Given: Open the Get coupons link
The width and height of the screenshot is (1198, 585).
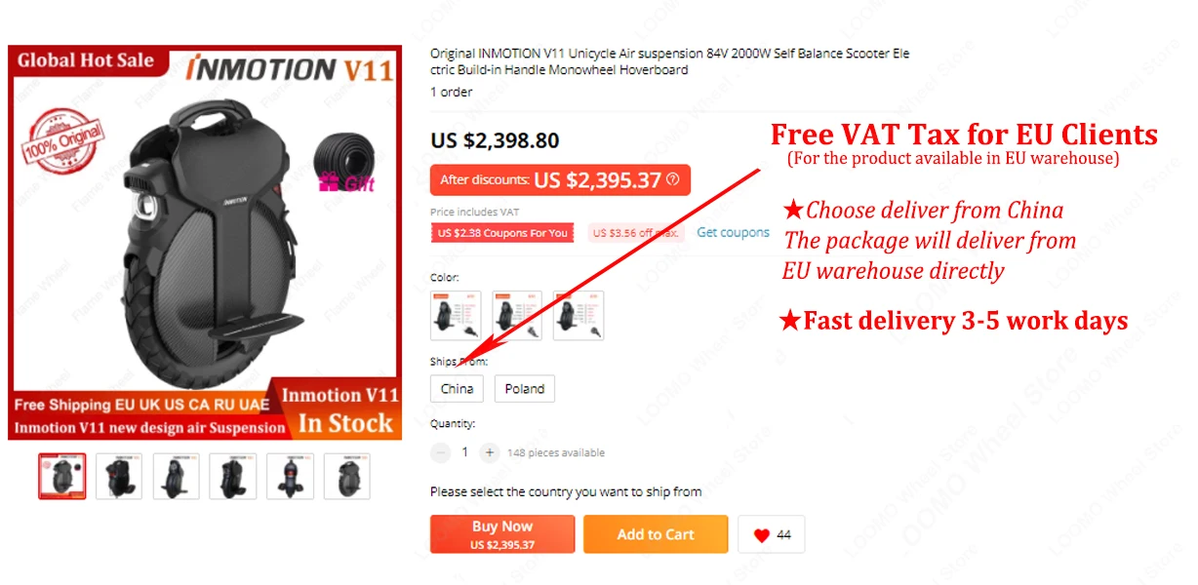Looking at the screenshot, I should coord(734,232).
